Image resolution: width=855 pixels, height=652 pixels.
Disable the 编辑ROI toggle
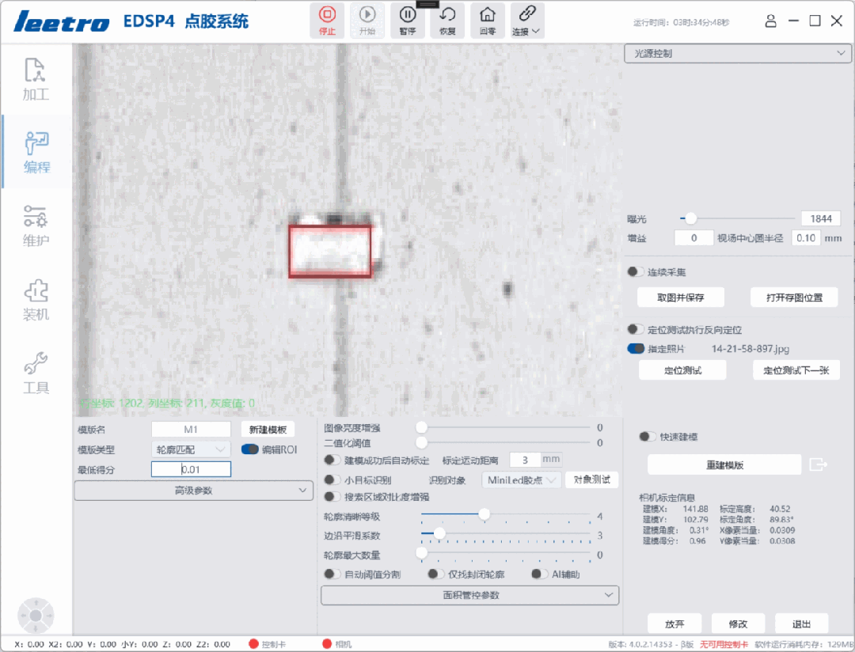(250, 449)
